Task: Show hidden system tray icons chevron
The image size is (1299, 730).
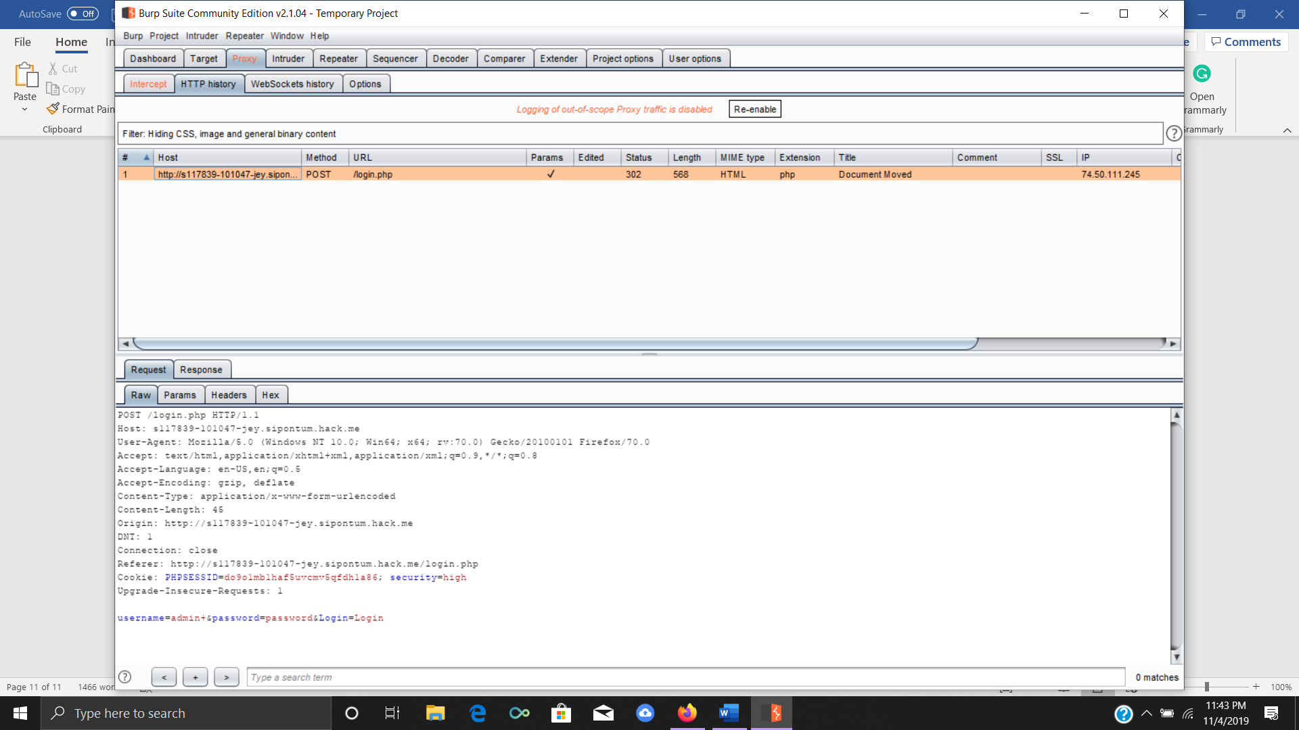Action: [x=1147, y=713]
